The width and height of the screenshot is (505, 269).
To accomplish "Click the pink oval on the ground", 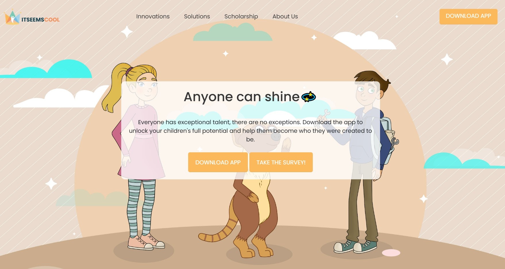I will 391,253.
